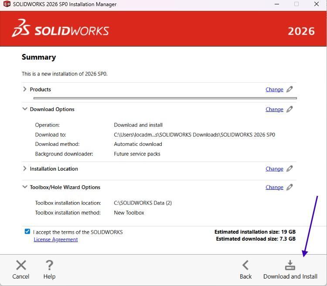Expand the Installation Location section
This screenshot has height=286, width=327.
[25, 168]
